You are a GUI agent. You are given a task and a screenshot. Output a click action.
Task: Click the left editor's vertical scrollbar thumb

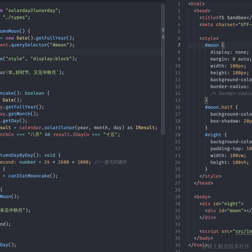click(x=163, y=70)
